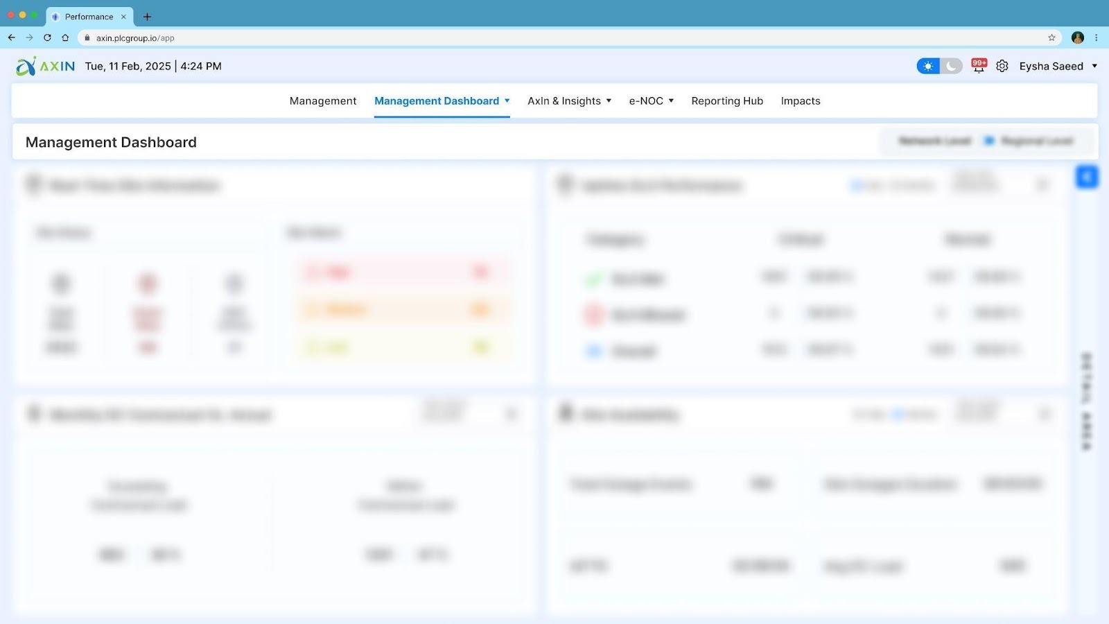This screenshot has height=624, width=1109.
Task: Switch the dashboard to Network Level
Action: 935,141
